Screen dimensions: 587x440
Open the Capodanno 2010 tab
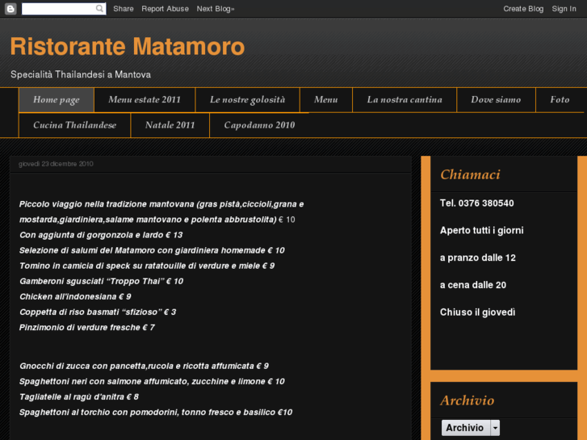[259, 125]
